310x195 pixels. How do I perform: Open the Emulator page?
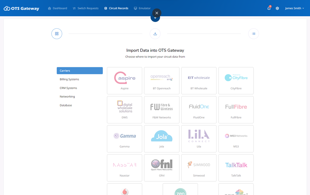142,8
